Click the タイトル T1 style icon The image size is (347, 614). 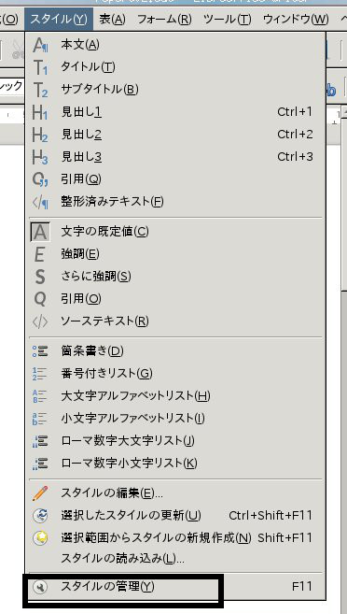tap(40, 67)
